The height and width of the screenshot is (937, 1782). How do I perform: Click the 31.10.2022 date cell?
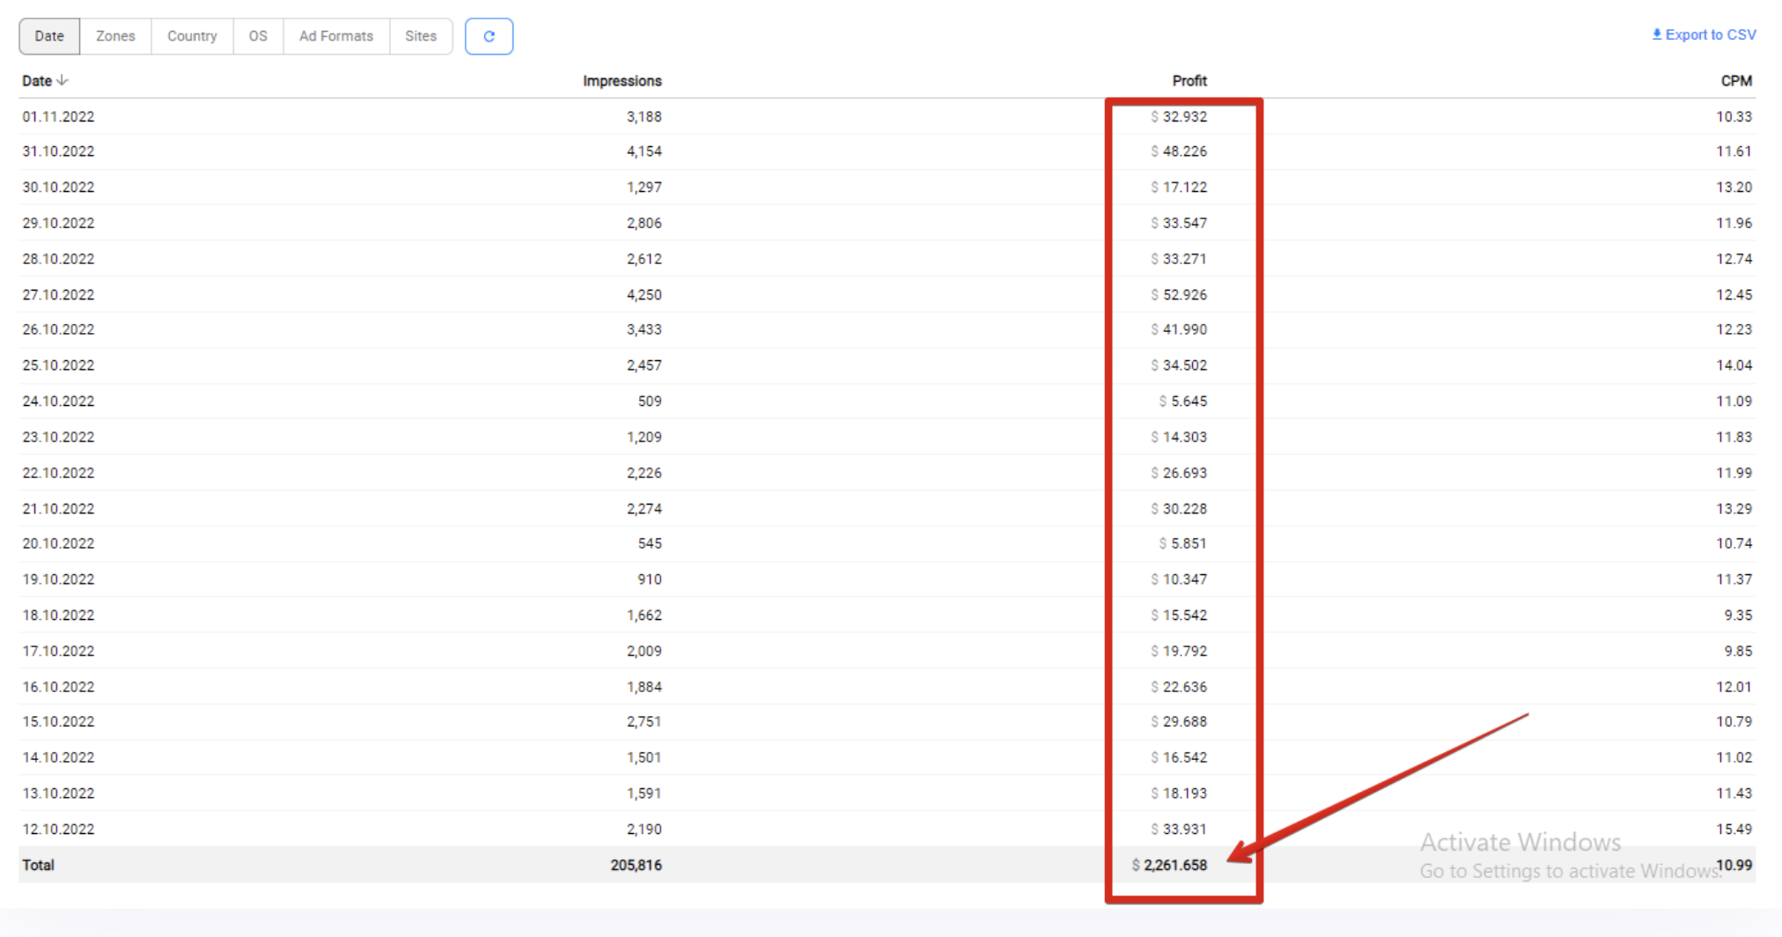[58, 151]
